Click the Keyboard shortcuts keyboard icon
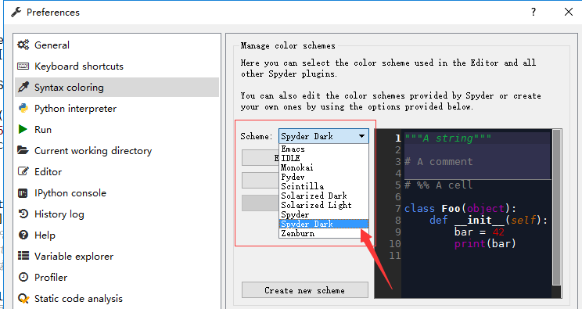This screenshot has height=309, width=582. tap(23, 66)
